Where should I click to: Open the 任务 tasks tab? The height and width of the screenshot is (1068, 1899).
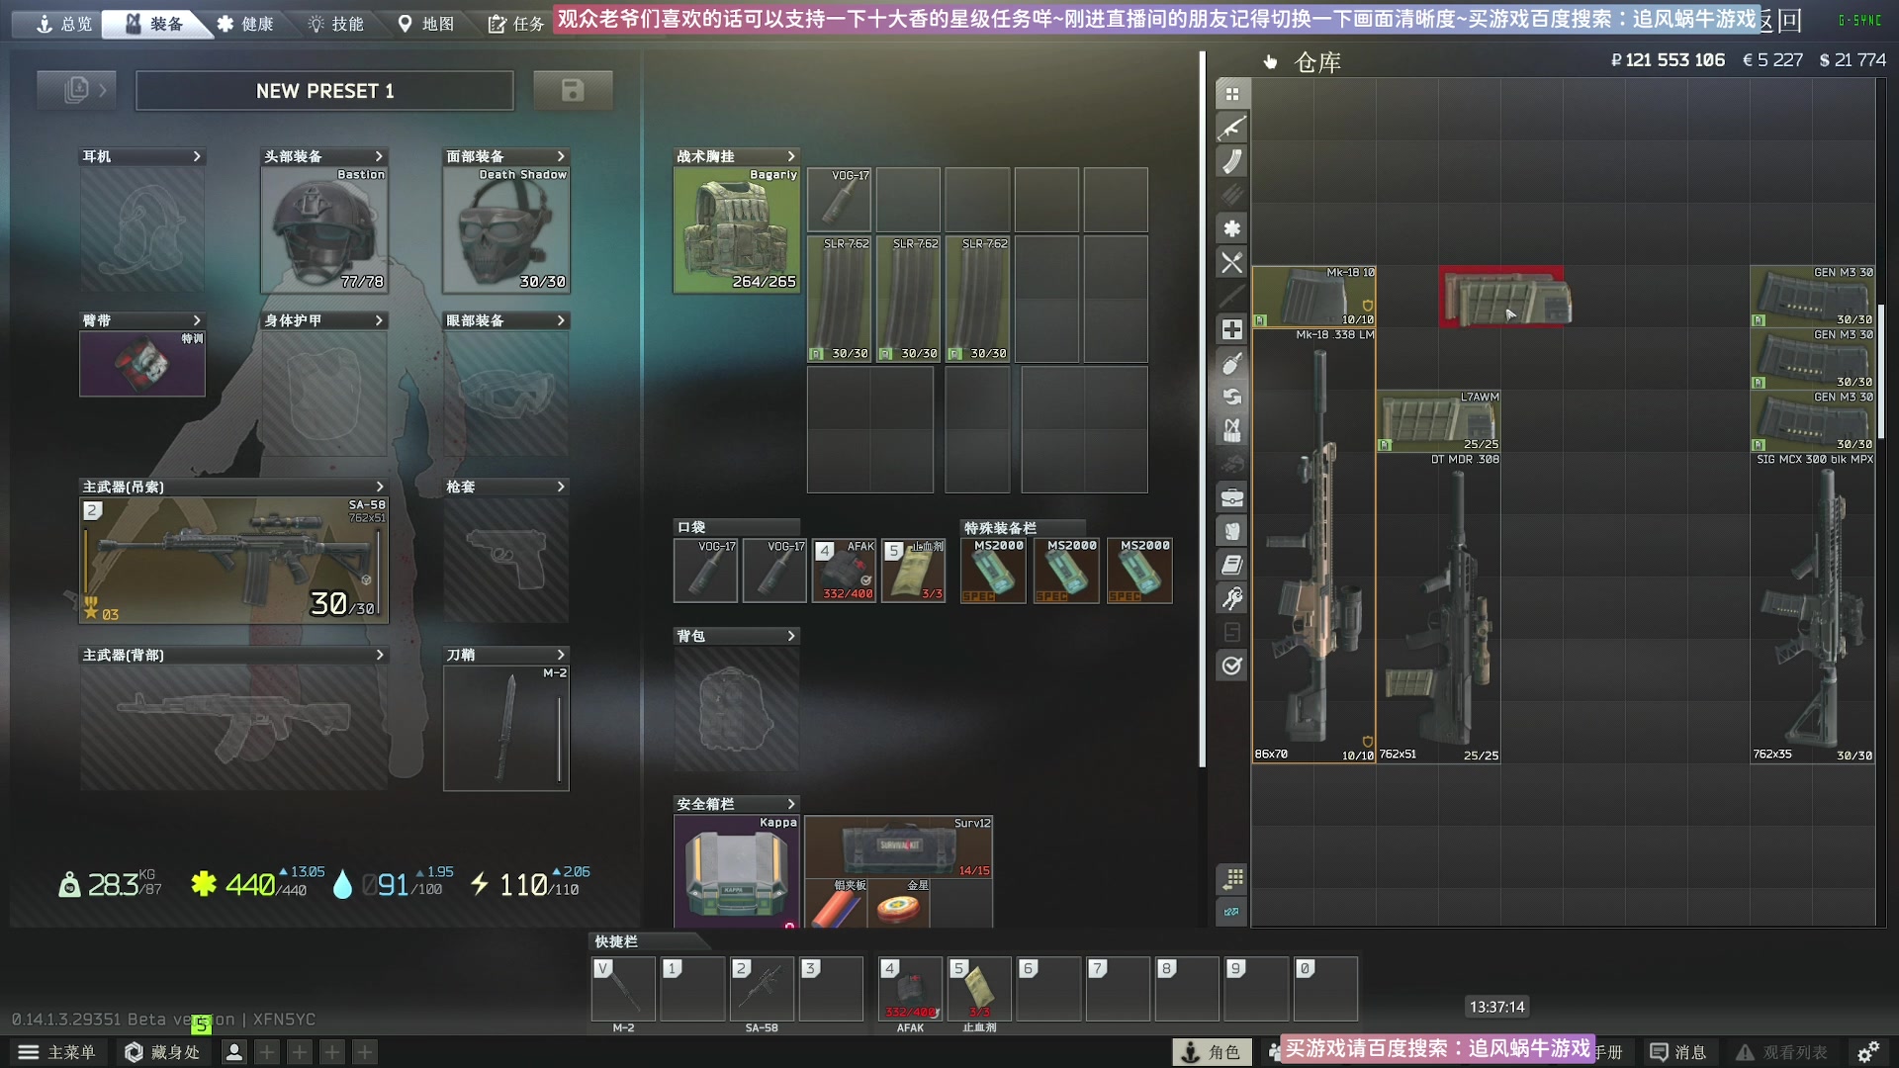517,24
